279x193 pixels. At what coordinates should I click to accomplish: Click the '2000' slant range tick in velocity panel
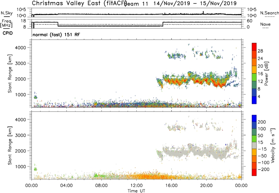click(x=20, y=151)
